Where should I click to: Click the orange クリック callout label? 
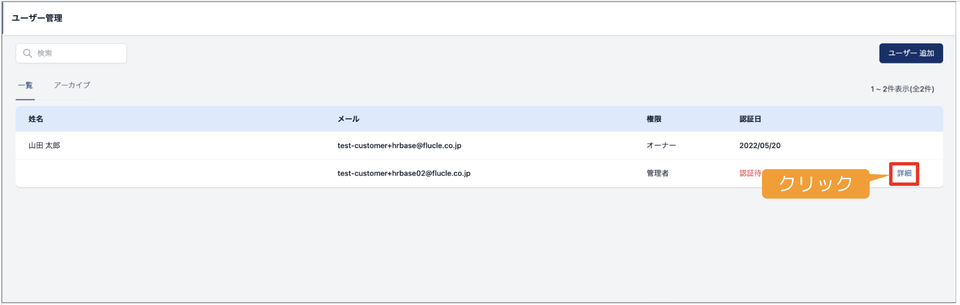tap(815, 184)
